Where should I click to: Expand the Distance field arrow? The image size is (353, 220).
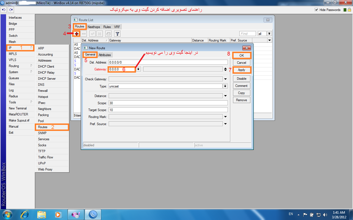pyautogui.click(x=225, y=96)
